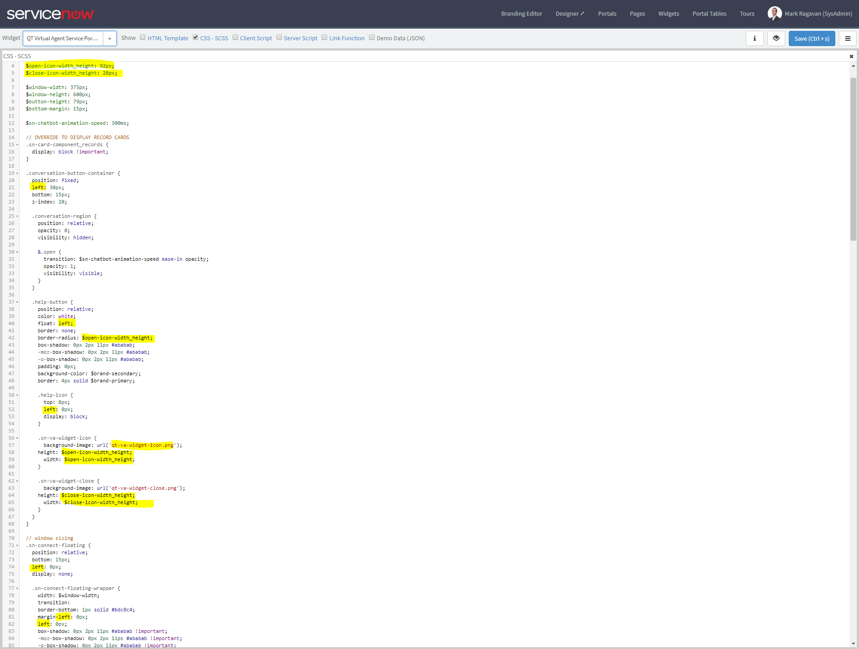The height and width of the screenshot is (649, 859).
Task: Enable the Client Script checkbox
Action: [x=235, y=37]
